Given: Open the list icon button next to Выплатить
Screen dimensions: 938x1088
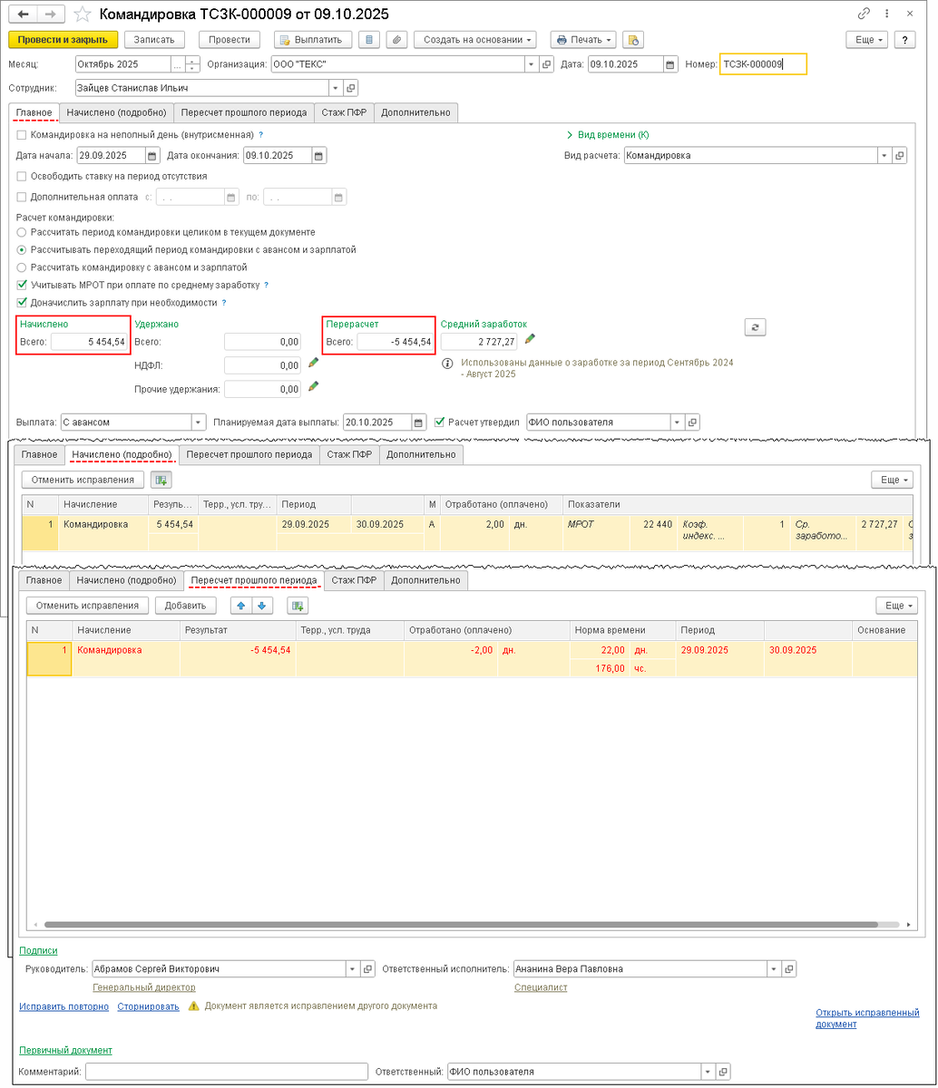Looking at the screenshot, I should coord(368,40).
